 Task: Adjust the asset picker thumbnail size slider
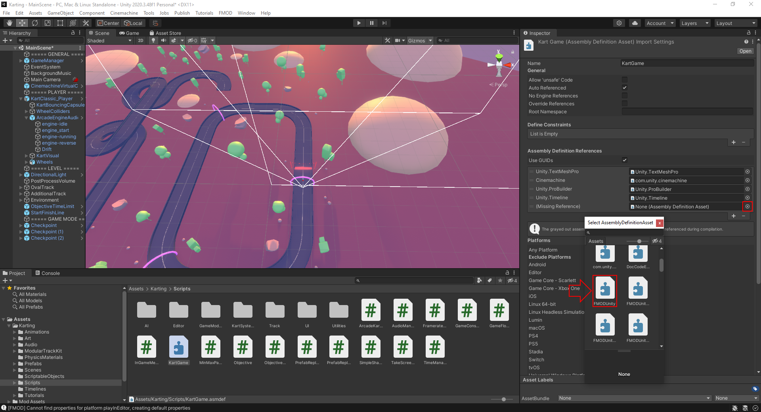tap(639, 241)
